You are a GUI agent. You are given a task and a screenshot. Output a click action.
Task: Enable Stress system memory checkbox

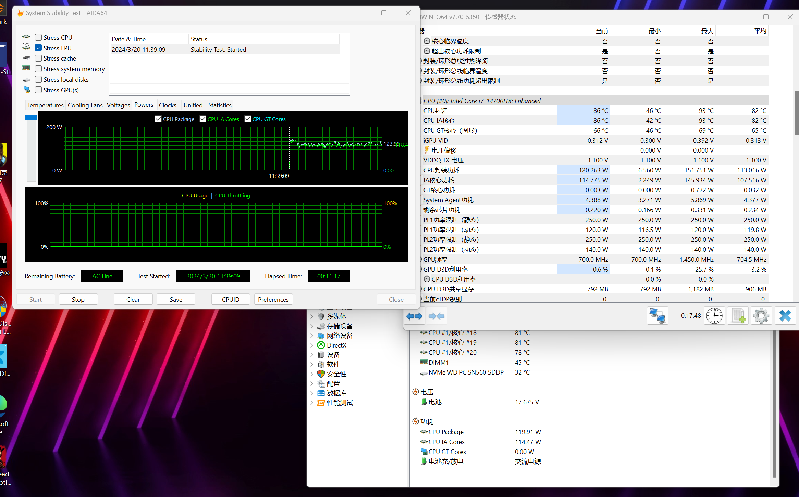coord(38,69)
